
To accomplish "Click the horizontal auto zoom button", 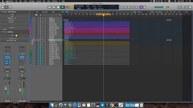I will [x=174, y=12].
